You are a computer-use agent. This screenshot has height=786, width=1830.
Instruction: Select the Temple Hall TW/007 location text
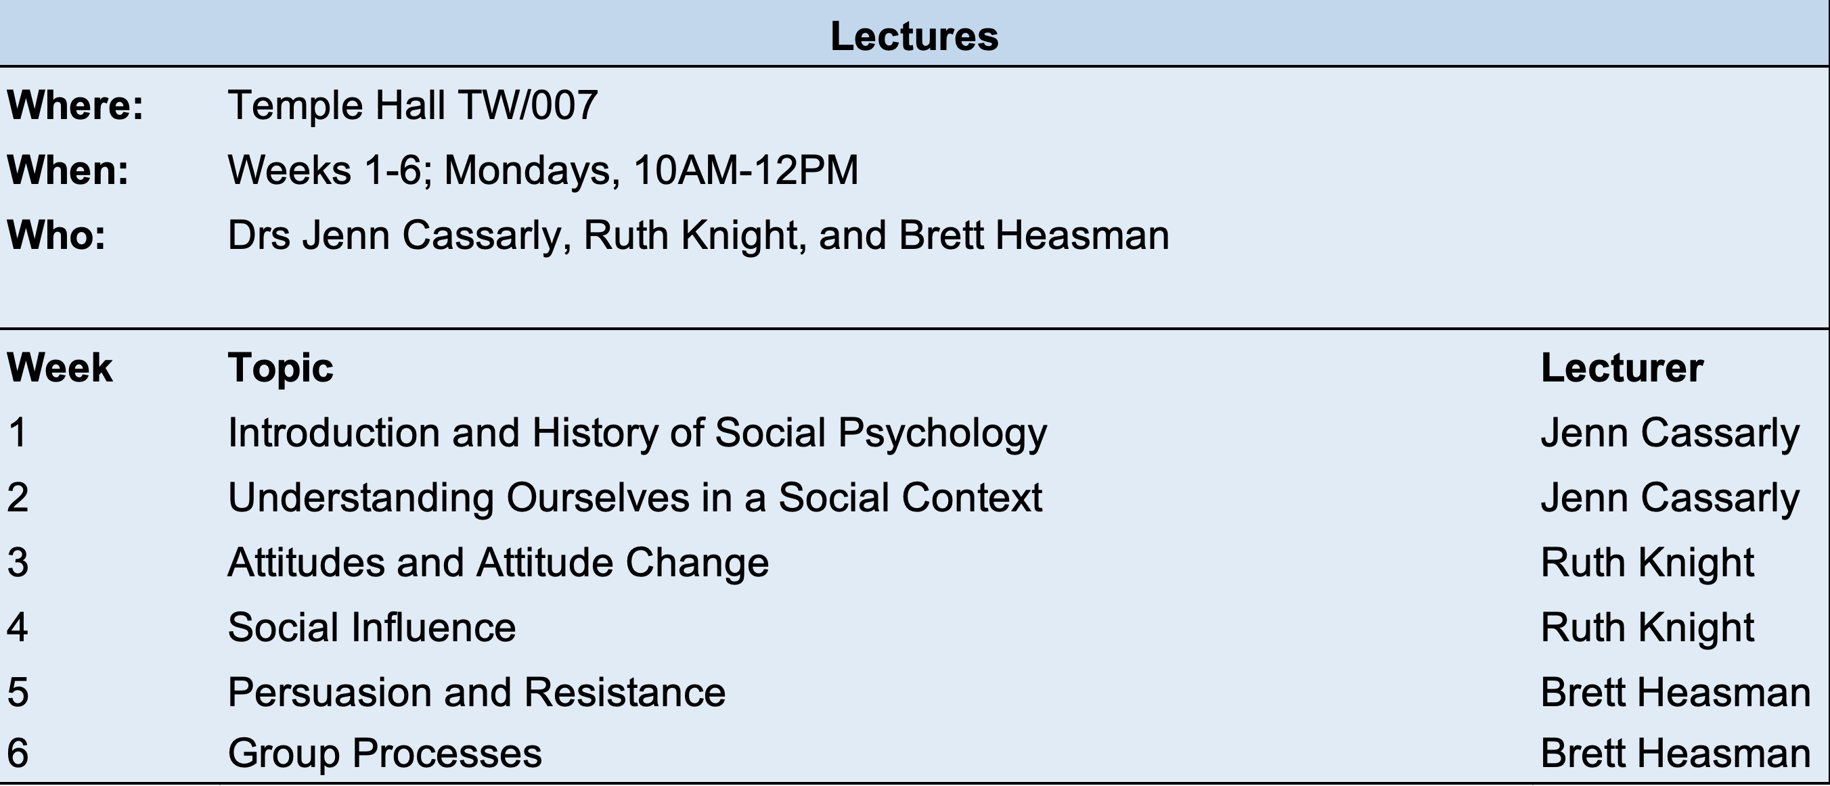click(412, 105)
